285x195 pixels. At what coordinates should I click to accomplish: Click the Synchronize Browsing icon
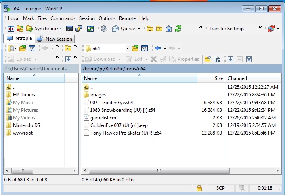tap(20, 29)
